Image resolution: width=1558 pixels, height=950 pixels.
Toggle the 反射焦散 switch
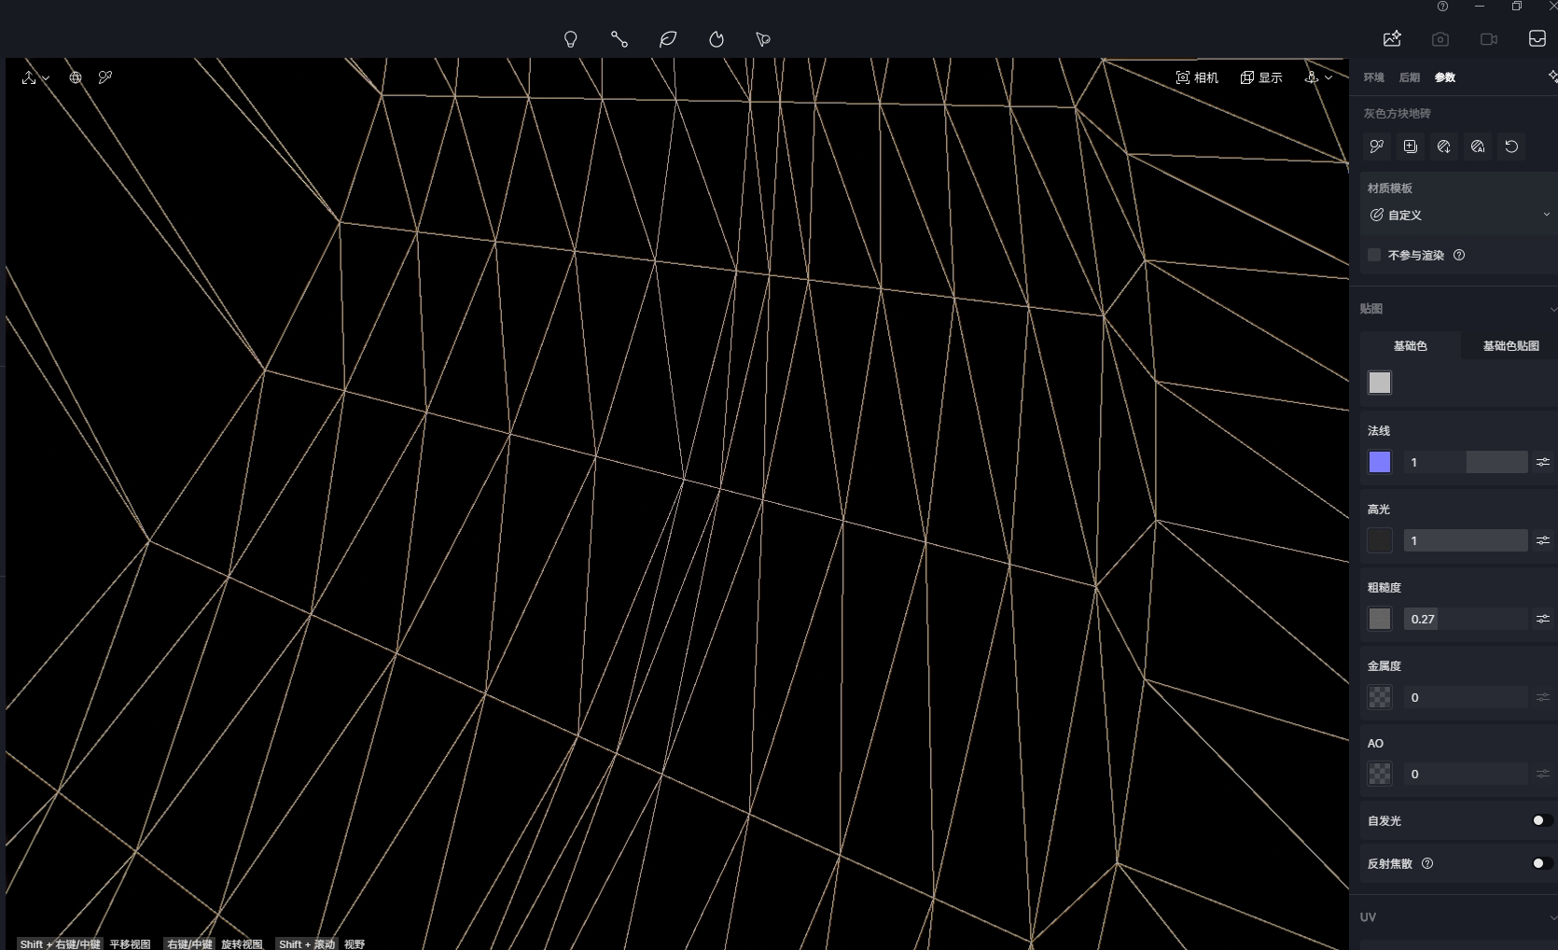(1541, 863)
